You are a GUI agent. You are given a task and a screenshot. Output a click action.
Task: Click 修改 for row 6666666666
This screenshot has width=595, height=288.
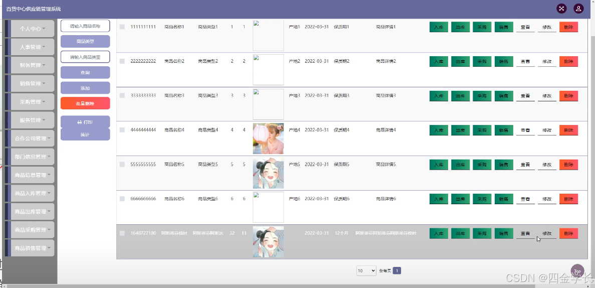(547, 199)
